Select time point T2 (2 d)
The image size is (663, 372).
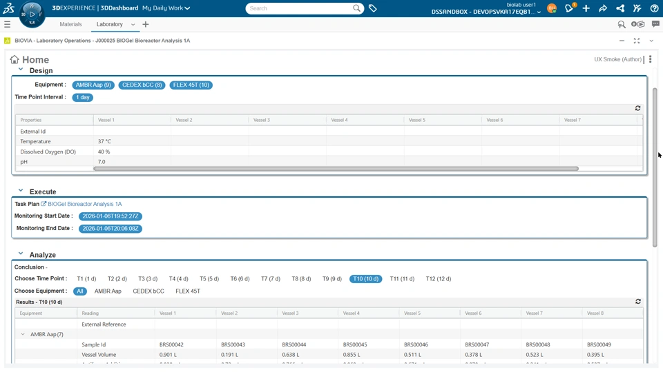(x=117, y=279)
